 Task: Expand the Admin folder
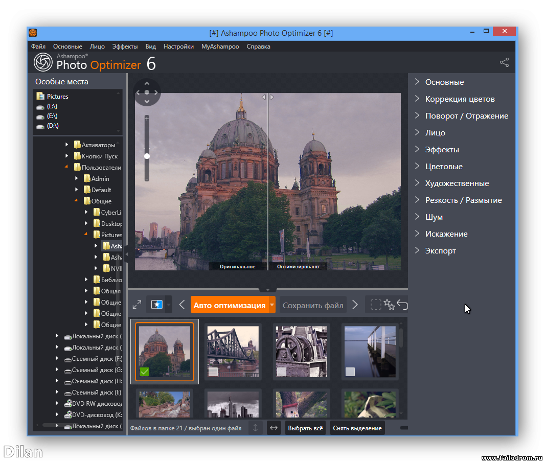[x=77, y=178]
